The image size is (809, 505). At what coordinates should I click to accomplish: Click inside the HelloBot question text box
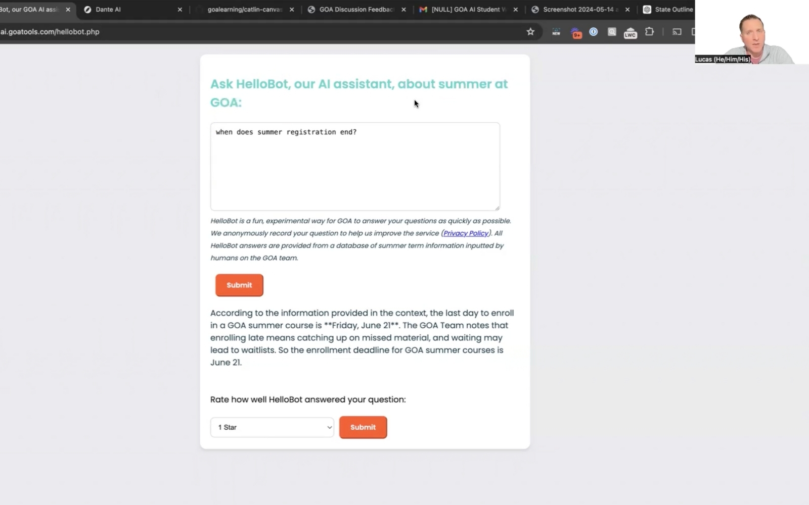(355, 167)
